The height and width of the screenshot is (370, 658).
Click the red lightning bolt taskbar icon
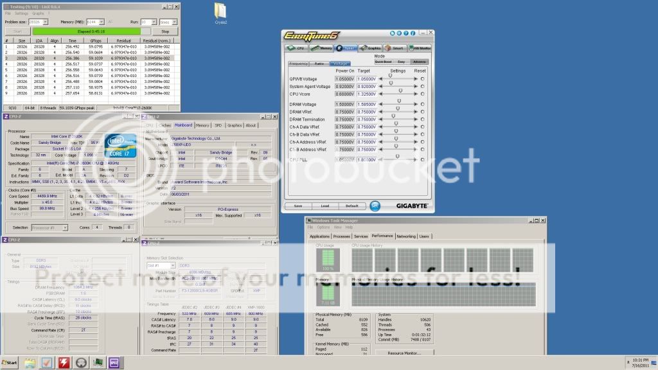(x=64, y=362)
